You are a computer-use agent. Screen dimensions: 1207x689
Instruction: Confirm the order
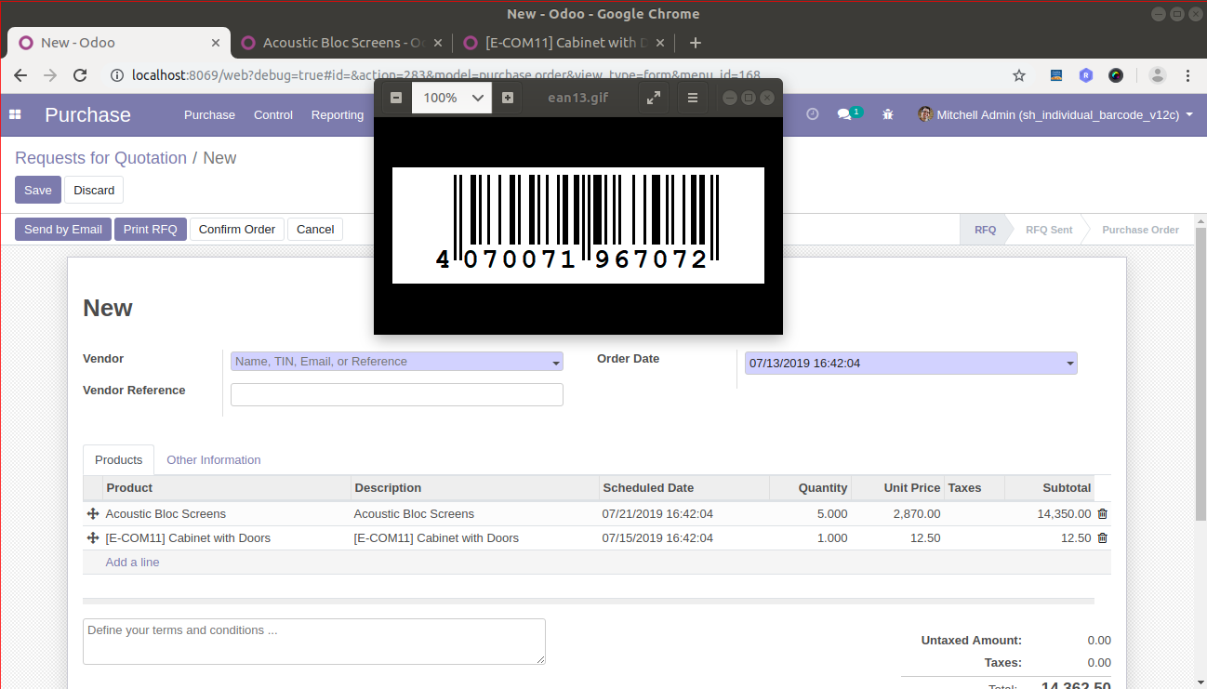tap(237, 229)
